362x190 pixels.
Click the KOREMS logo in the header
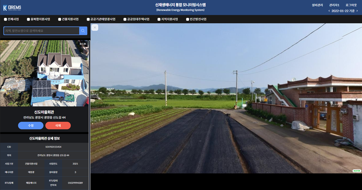pos(12,8)
